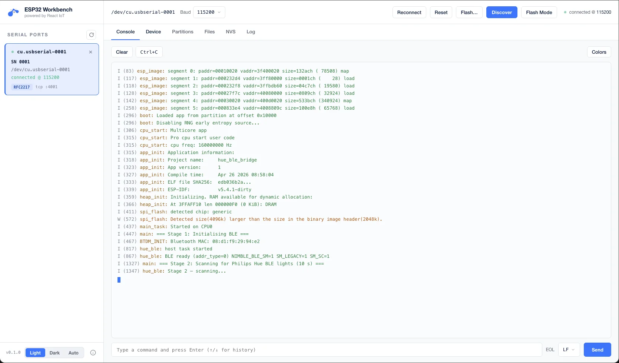Click log line 'ESP-IDF: v5.4.1-dirty'
The image size is (619, 363).
[185, 190]
